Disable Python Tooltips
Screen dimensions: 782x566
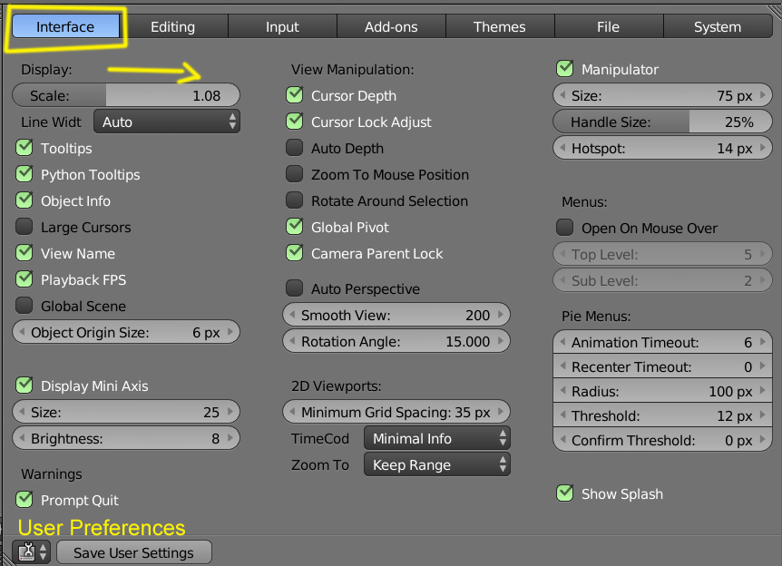tap(24, 175)
